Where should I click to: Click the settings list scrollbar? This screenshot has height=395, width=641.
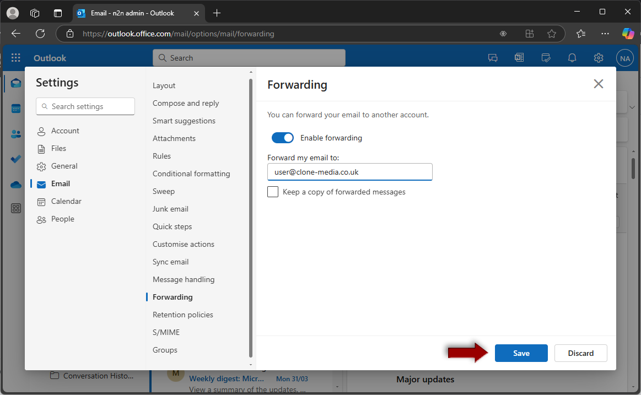[251, 218]
